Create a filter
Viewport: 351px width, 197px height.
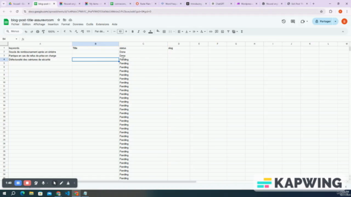pos(228,32)
